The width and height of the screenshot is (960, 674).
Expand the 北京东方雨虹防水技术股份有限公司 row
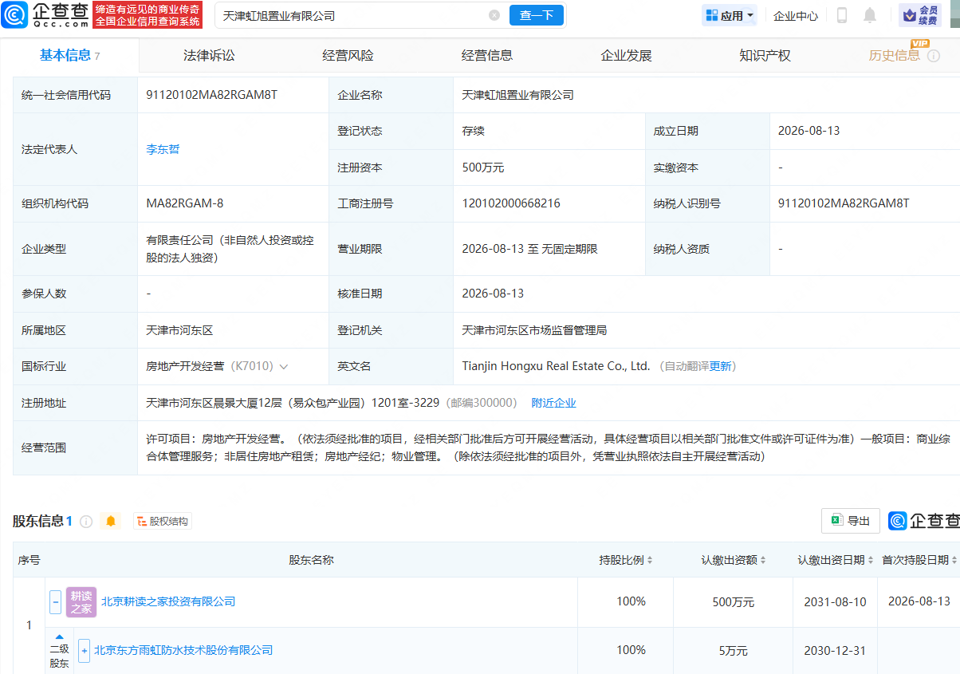tap(84, 650)
